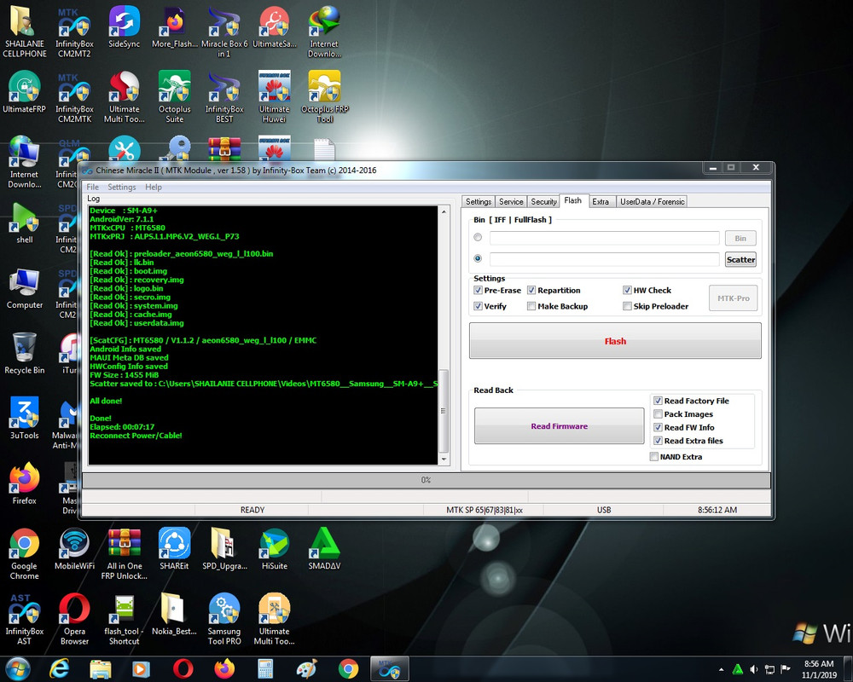Open InfinityBox BEST desktop shortcut

click(x=224, y=97)
